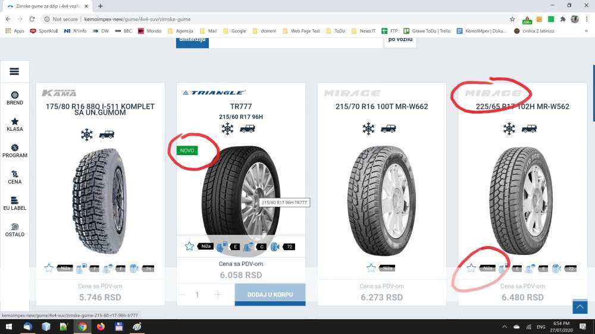Click SUV vehicle icon on TR777 card
The height and width of the screenshot is (334, 595).
click(248, 129)
